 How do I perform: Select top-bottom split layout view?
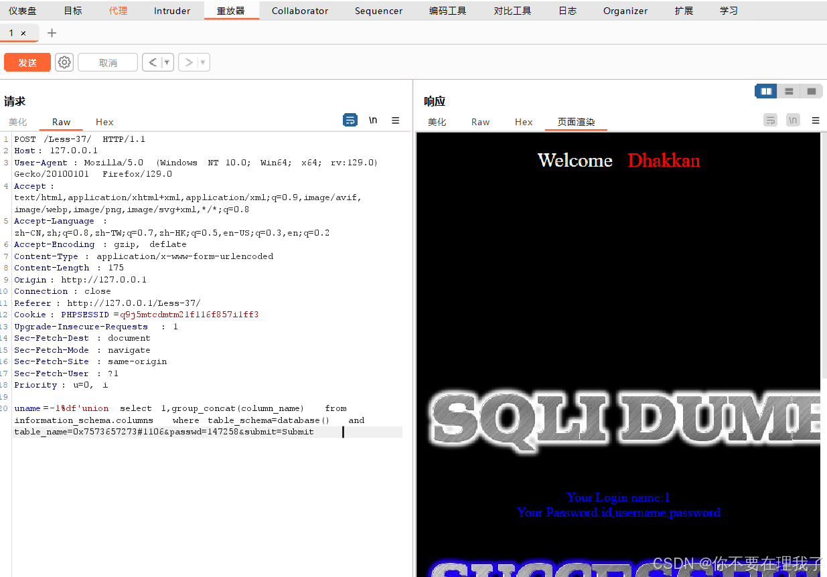(789, 91)
